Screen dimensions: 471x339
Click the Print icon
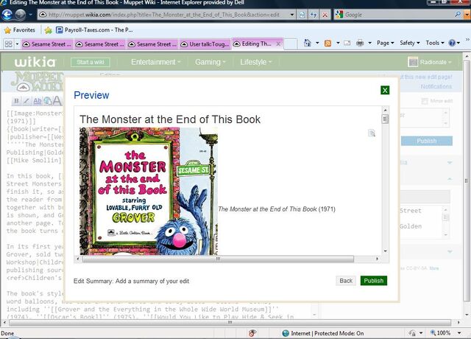tap(360, 43)
